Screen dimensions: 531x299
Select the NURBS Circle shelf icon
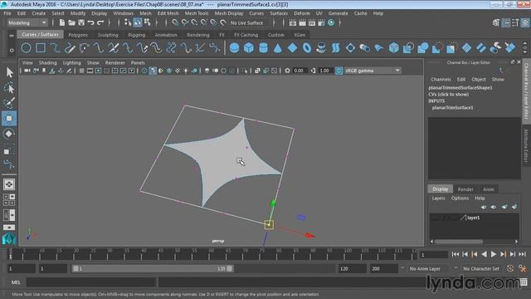(x=26, y=48)
